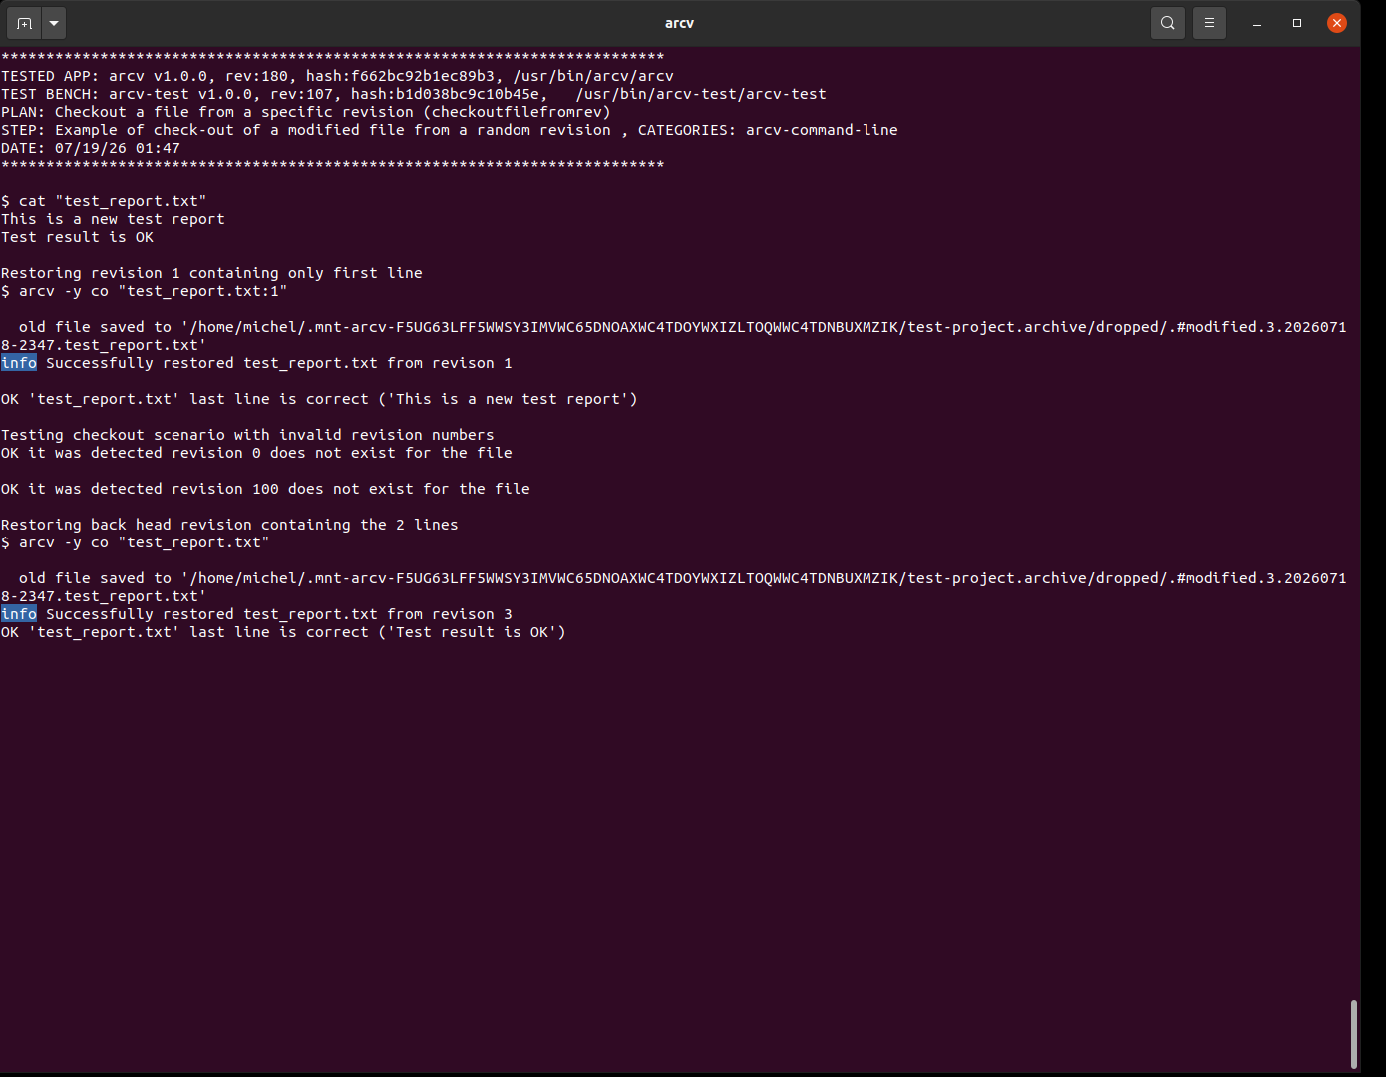1386x1077 pixels.
Task: Open the terminal search tool
Action: [x=1168, y=22]
